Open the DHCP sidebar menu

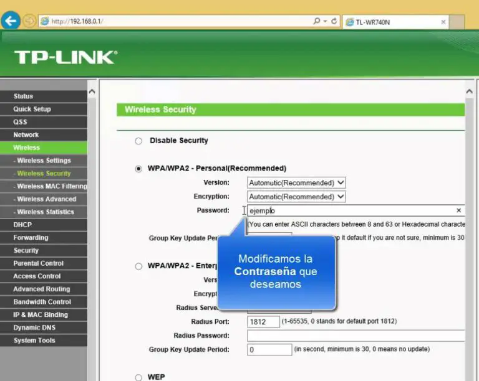pyautogui.click(x=22, y=225)
